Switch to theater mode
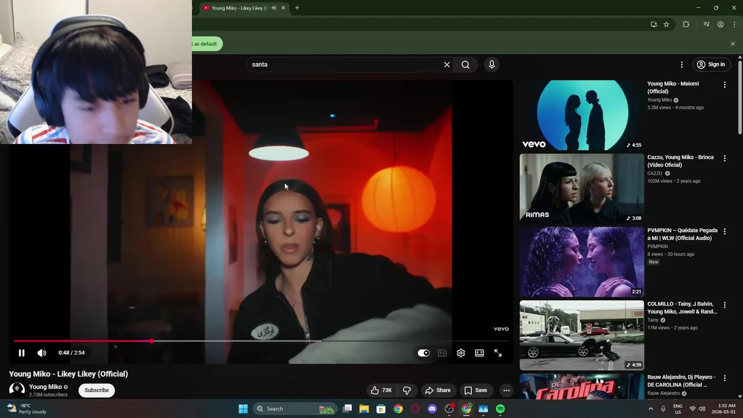Viewport: 743px width, 418px height. pos(479,353)
